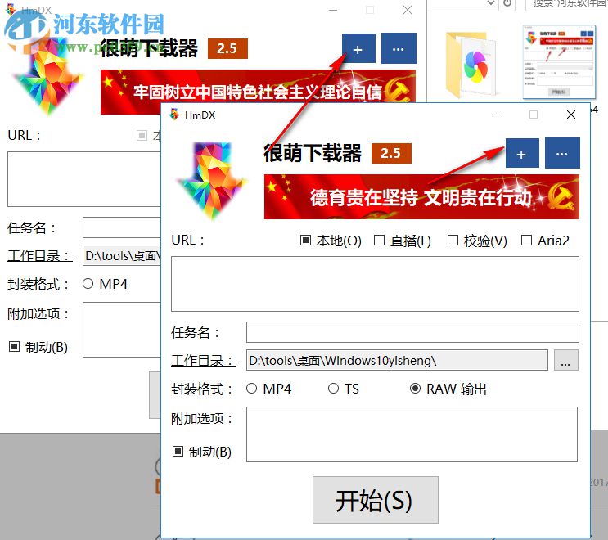Click the HmDX title bar icon in front window
This screenshot has height=540, width=608.
tap(174, 115)
